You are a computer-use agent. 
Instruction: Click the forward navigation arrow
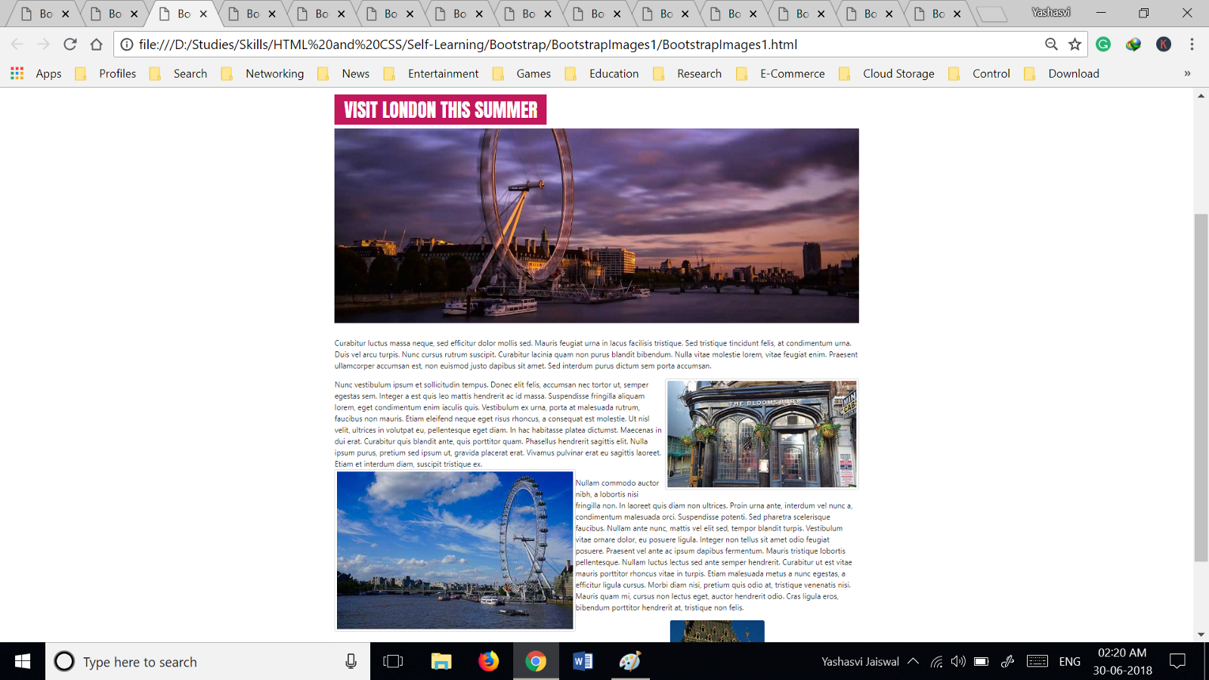click(x=44, y=45)
